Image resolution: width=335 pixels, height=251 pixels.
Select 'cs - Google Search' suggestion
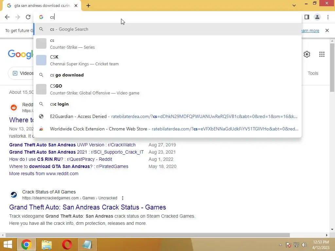[x=167, y=29]
